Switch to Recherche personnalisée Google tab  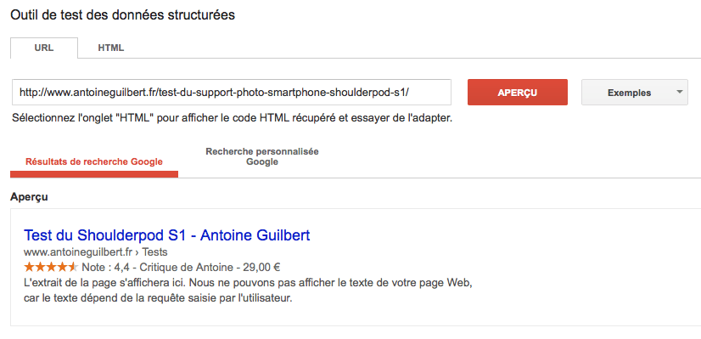tap(262, 156)
